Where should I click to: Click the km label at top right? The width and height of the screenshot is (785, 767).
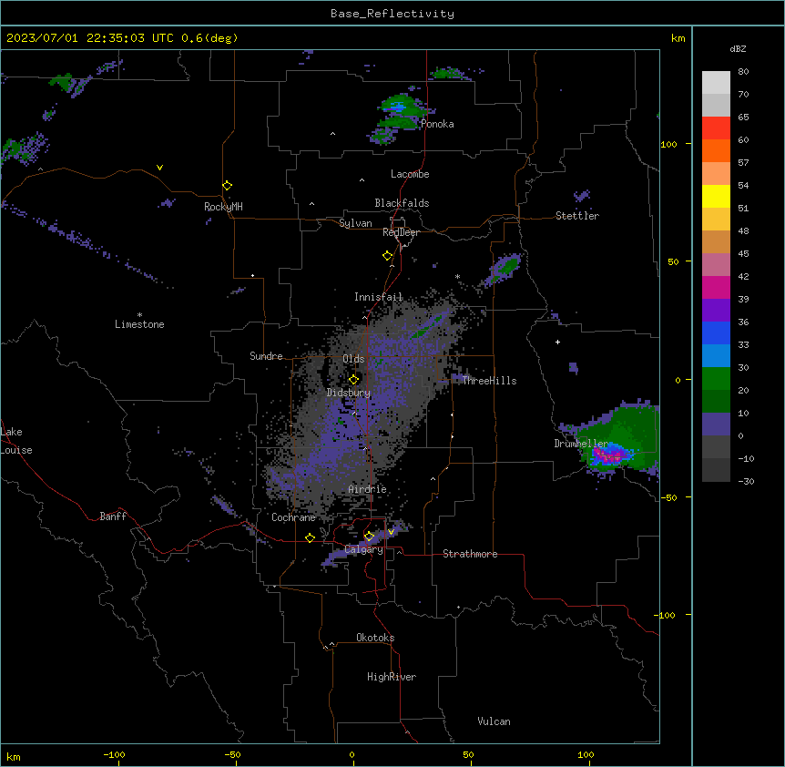click(678, 38)
